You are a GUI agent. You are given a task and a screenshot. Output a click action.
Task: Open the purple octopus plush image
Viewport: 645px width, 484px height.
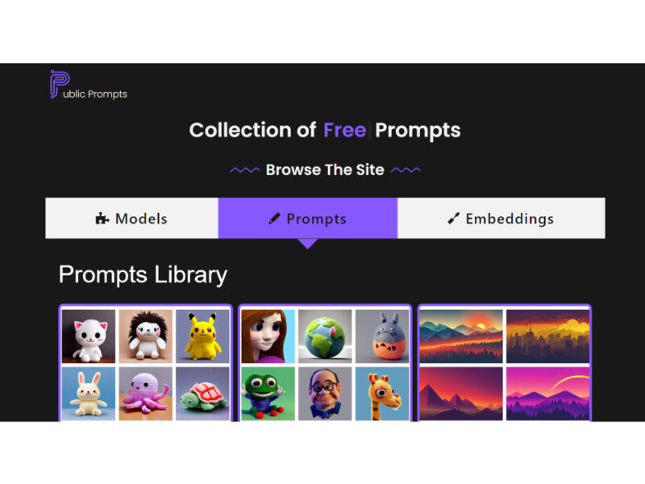tap(146, 394)
